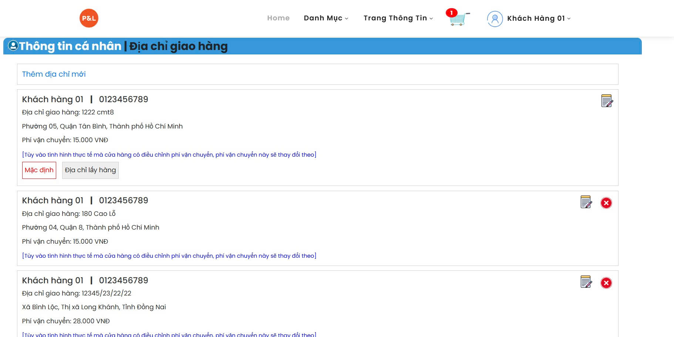Set first address as Mặc định
674x337 pixels.
[39, 170]
